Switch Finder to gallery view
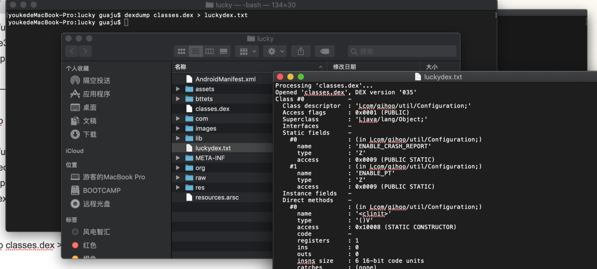Viewport: 597px width, 269px height. point(223,51)
